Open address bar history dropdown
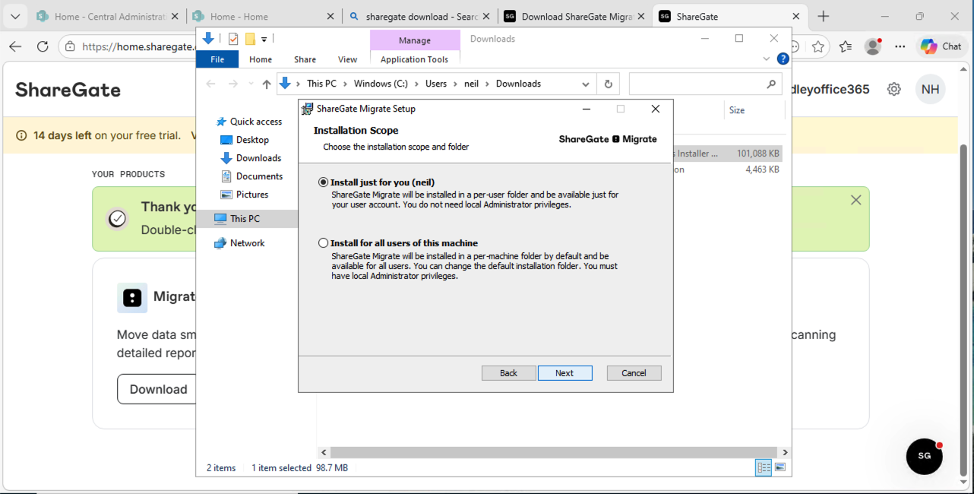Image resolution: width=974 pixels, height=494 pixels. point(586,84)
